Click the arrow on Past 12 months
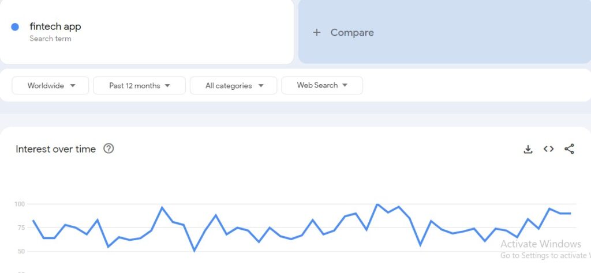591x273 pixels. pos(167,86)
